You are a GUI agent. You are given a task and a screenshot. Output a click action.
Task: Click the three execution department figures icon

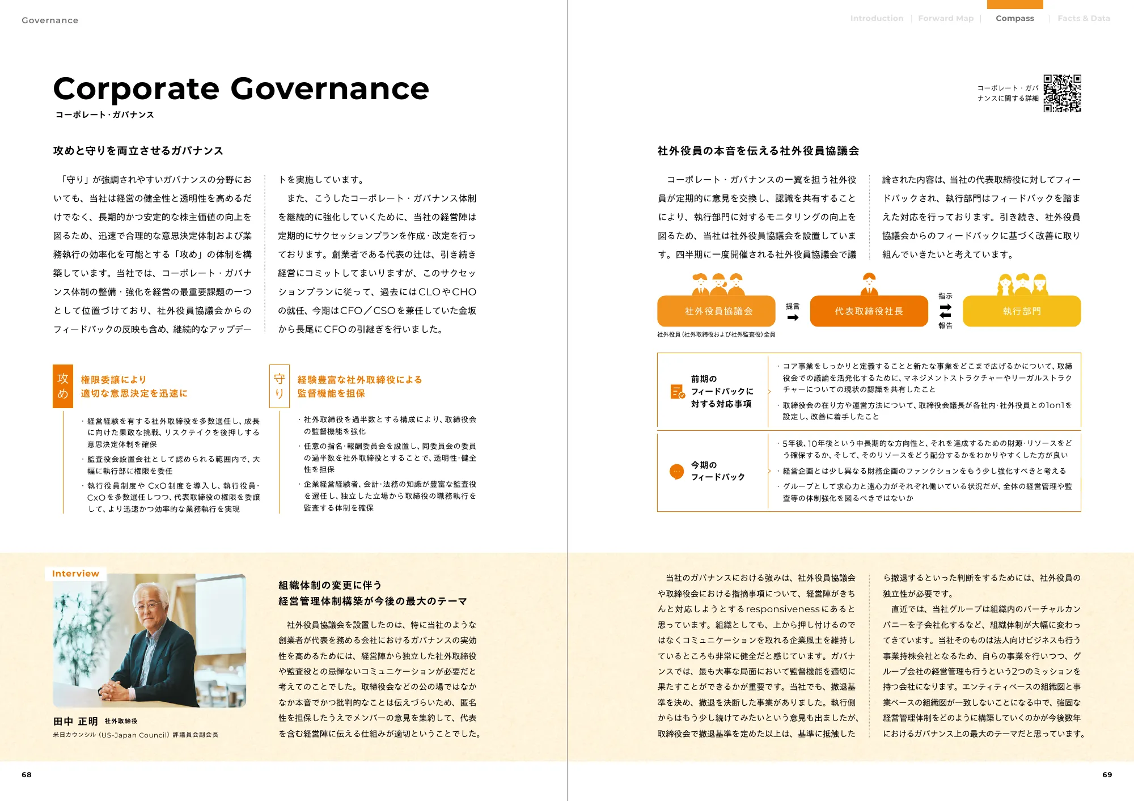pos(1022,284)
